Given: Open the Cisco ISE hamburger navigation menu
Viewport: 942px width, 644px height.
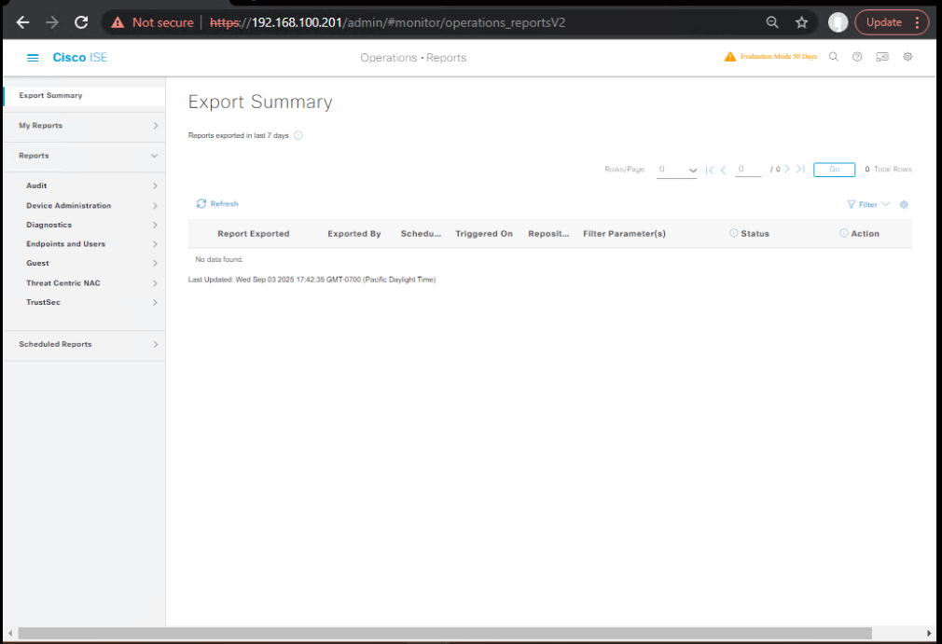Looking at the screenshot, I should pos(33,58).
